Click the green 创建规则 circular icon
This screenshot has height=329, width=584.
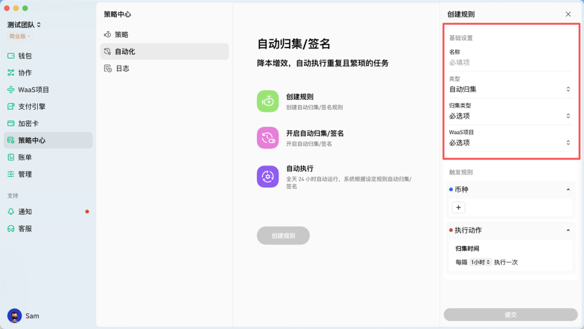(268, 101)
